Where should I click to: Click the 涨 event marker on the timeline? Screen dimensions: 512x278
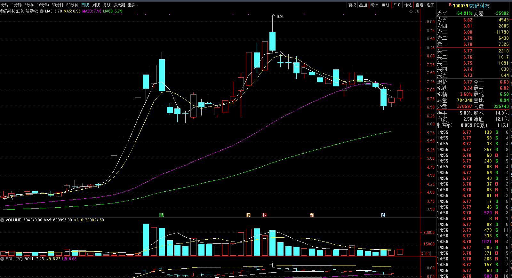[264, 215]
